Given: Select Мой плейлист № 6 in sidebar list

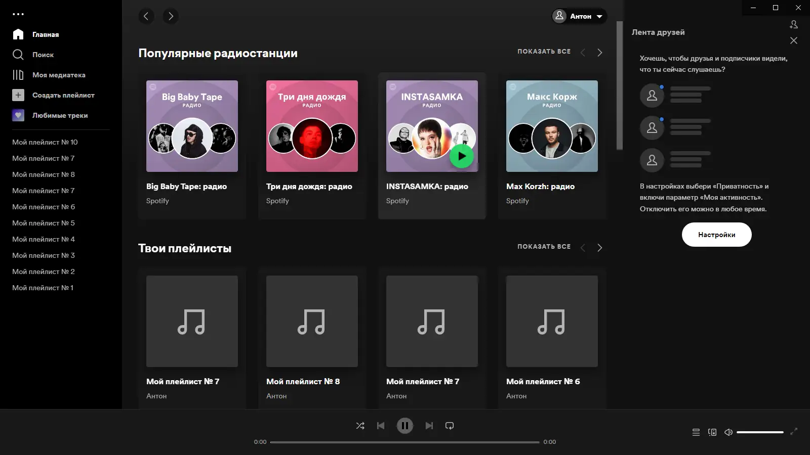Looking at the screenshot, I should (x=44, y=207).
